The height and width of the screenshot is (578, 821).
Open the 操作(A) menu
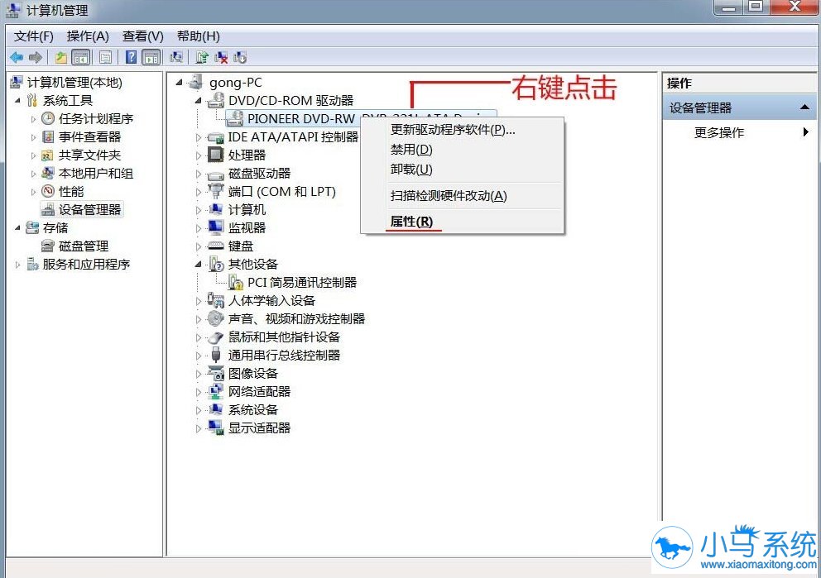coord(88,36)
